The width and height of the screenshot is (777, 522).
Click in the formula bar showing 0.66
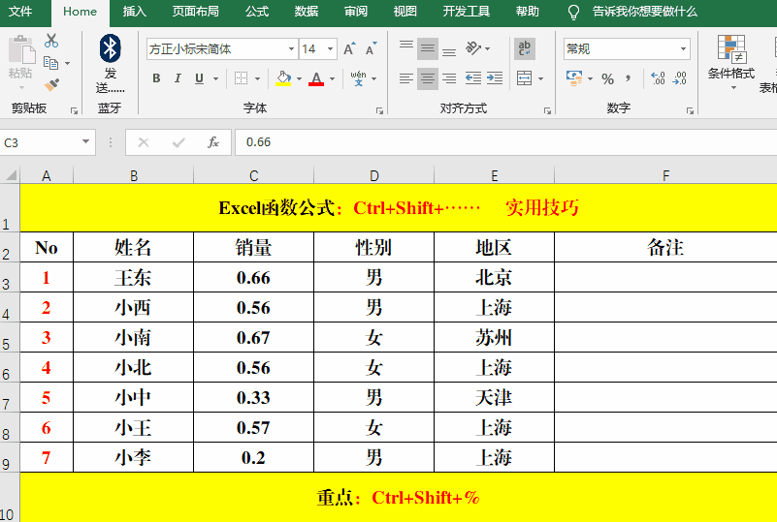(x=506, y=142)
